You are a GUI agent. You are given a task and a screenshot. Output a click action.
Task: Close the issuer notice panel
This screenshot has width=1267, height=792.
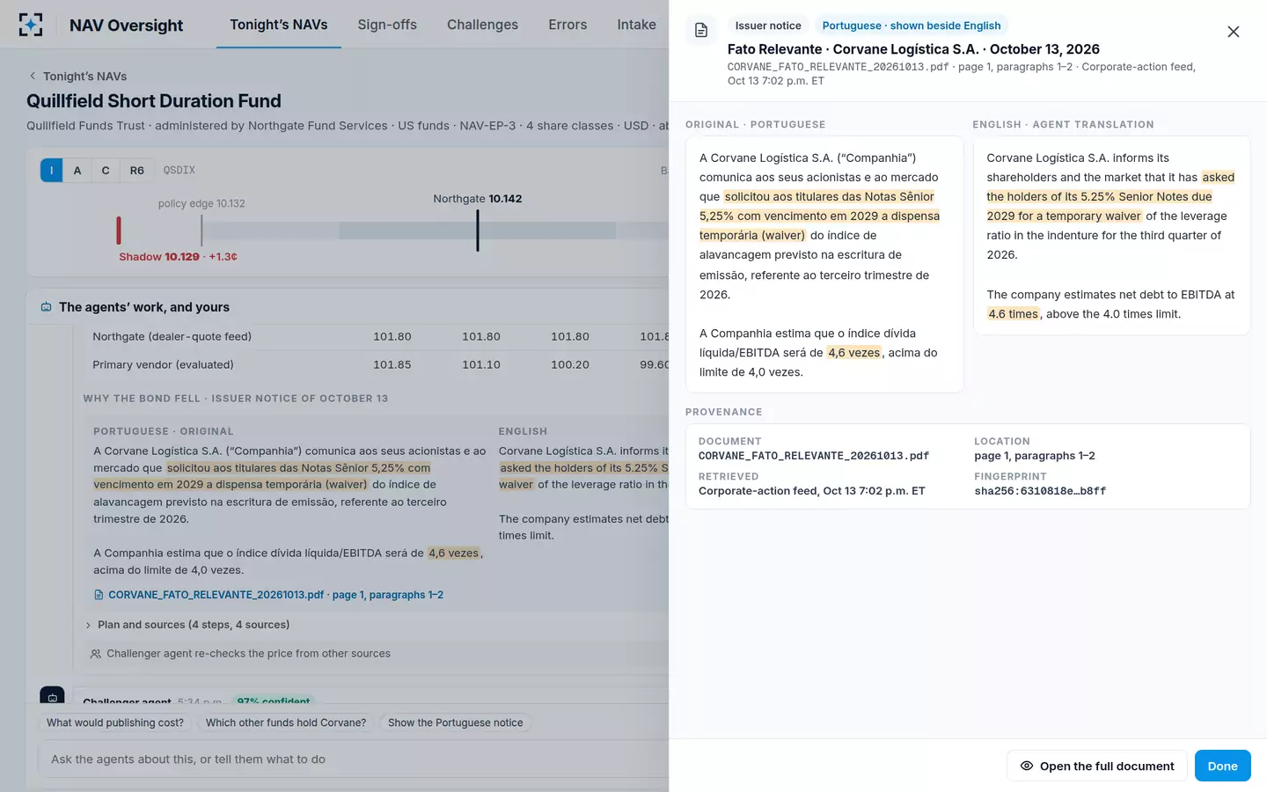pyautogui.click(x=1233, y=32)
